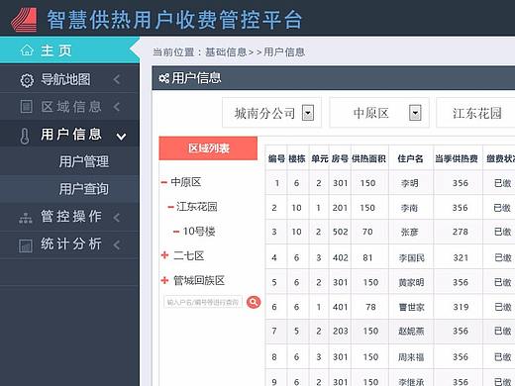Click the square icon beside 区域信息
Viewport: 515px width, 386px height.
[27, 107]
